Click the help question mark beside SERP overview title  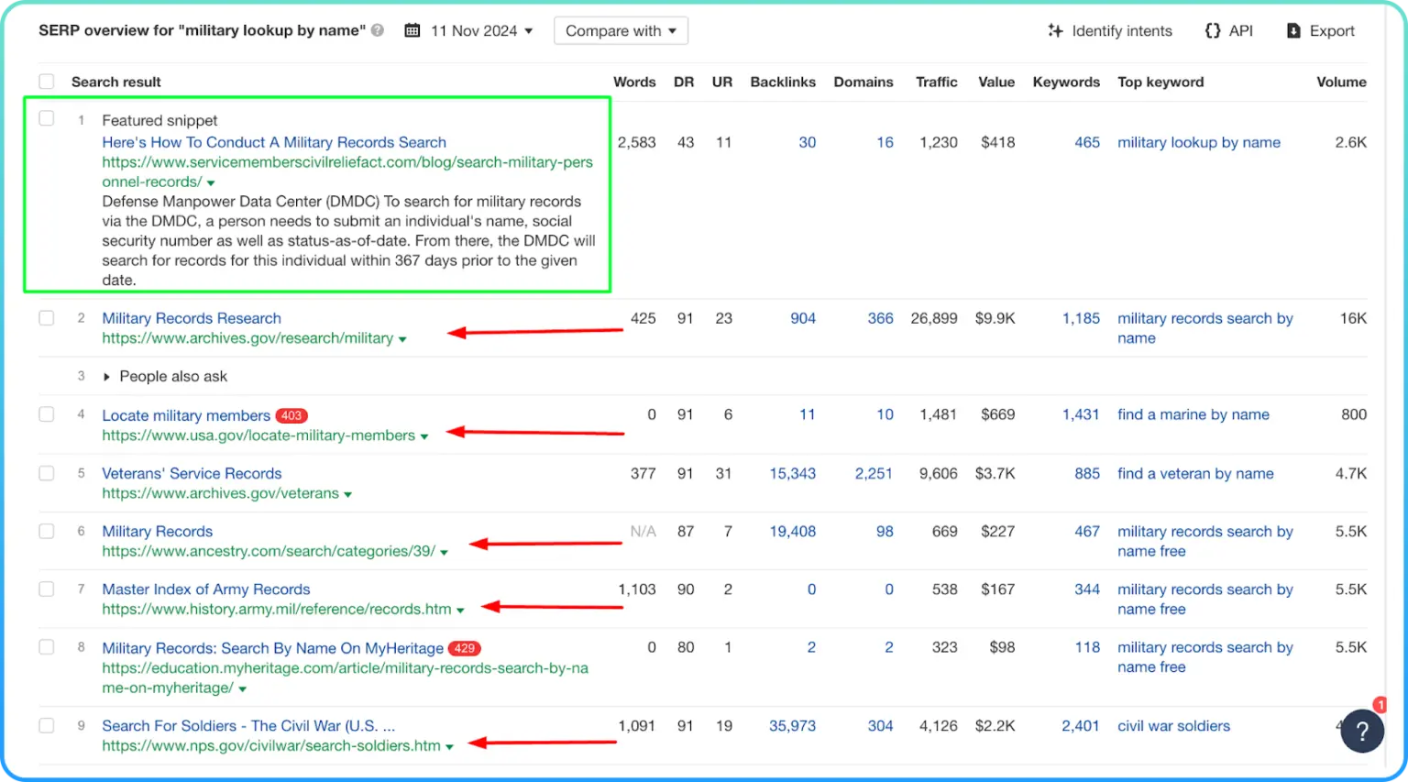point(378,31)
